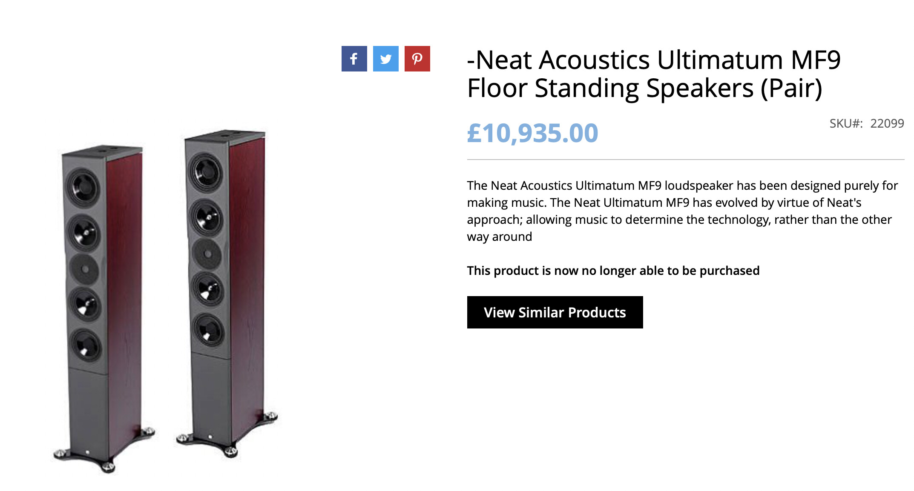The image size is (914, 491).
Task: Click the right speaker's plinth base
Action: click(226, 442)
